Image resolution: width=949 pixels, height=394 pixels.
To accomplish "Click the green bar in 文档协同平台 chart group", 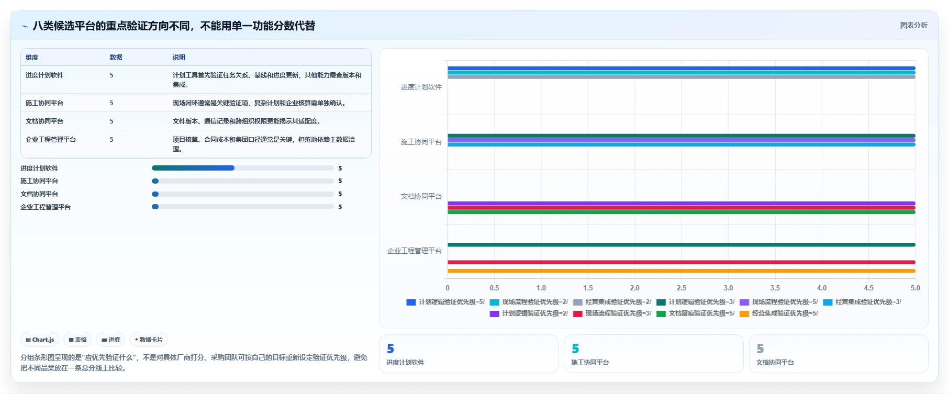I will [x=681, y=212].
